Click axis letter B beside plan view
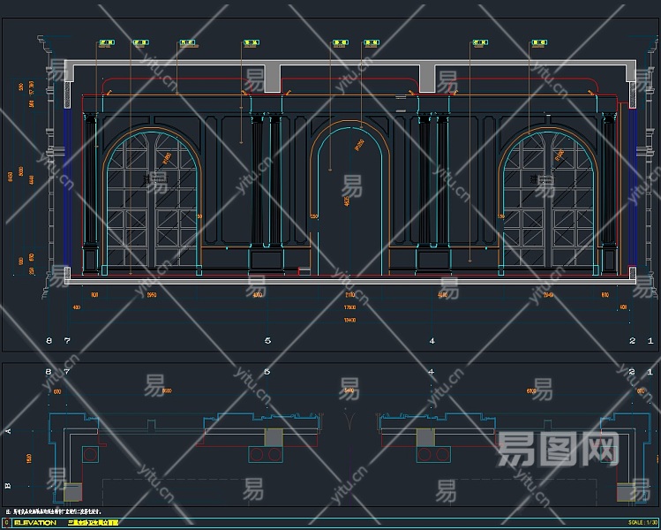Image resolution: width=661 pixels, height=530 pixels. (x=10, y=485)
